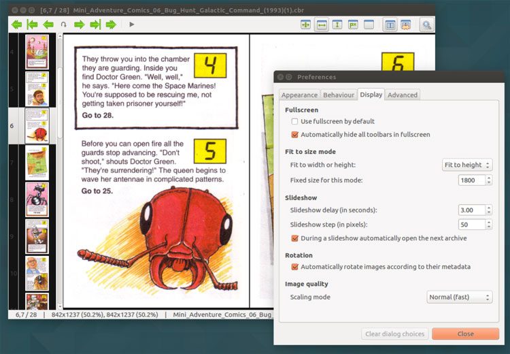Toggle manga mode icon
This screenshot has height=354, width=510.
pyautogui.click(x=405, y=25)
